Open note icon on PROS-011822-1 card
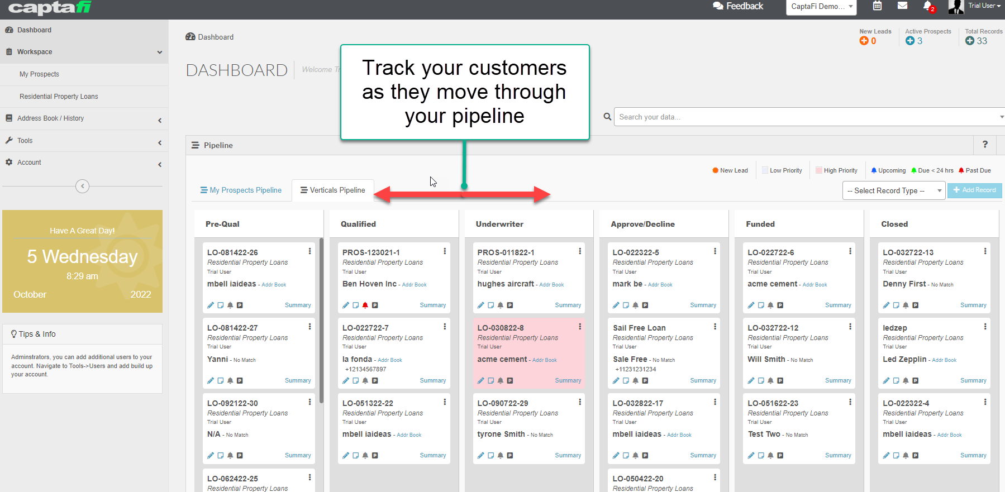The height and width of the screenshot is (492, 1005). (x=490, y=305)
